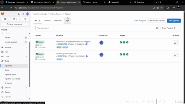Open the Show Pipeline ID dropdown
The height and width of the screenshot is (104, 185).
[169, 28]
